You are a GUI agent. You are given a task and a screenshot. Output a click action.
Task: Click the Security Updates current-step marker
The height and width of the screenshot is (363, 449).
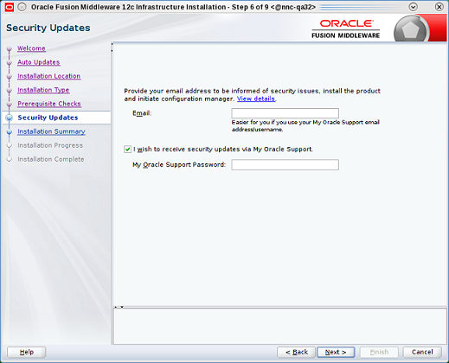[x=10, y=118]
